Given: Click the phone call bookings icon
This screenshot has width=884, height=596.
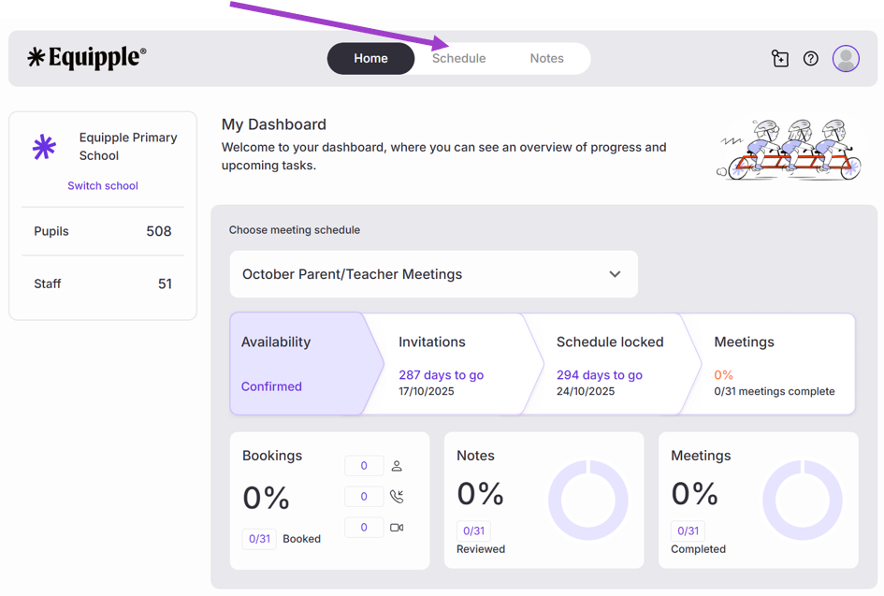Looking at the screenshot, I should (x=397, y=497).
